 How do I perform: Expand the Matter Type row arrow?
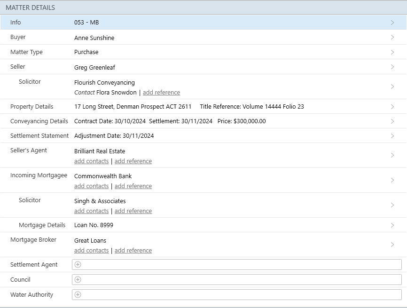click(x=392, y=52)
